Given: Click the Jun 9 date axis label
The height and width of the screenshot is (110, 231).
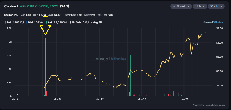Looking at the screenshot, I should pyautogui.click(x=58, y=99).
